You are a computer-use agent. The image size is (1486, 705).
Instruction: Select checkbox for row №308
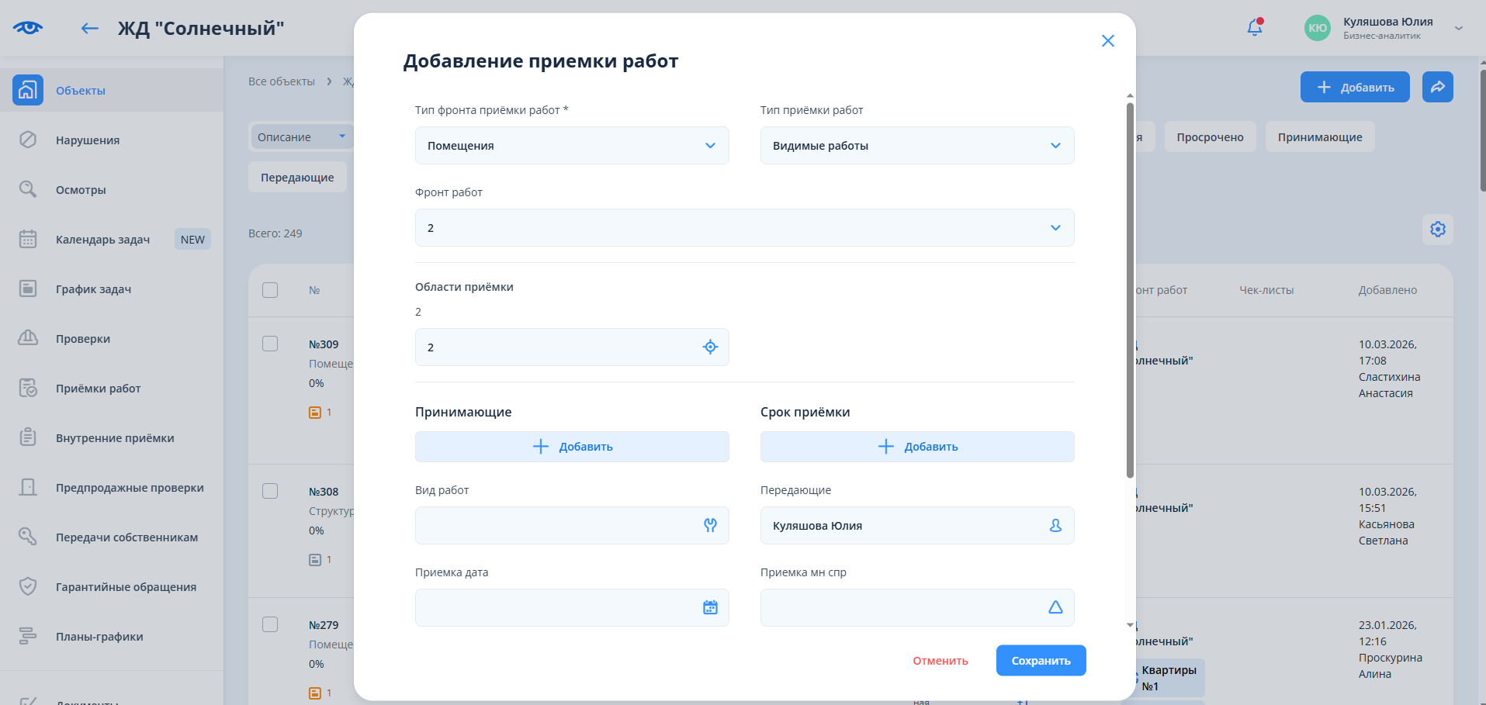[270, 491]
